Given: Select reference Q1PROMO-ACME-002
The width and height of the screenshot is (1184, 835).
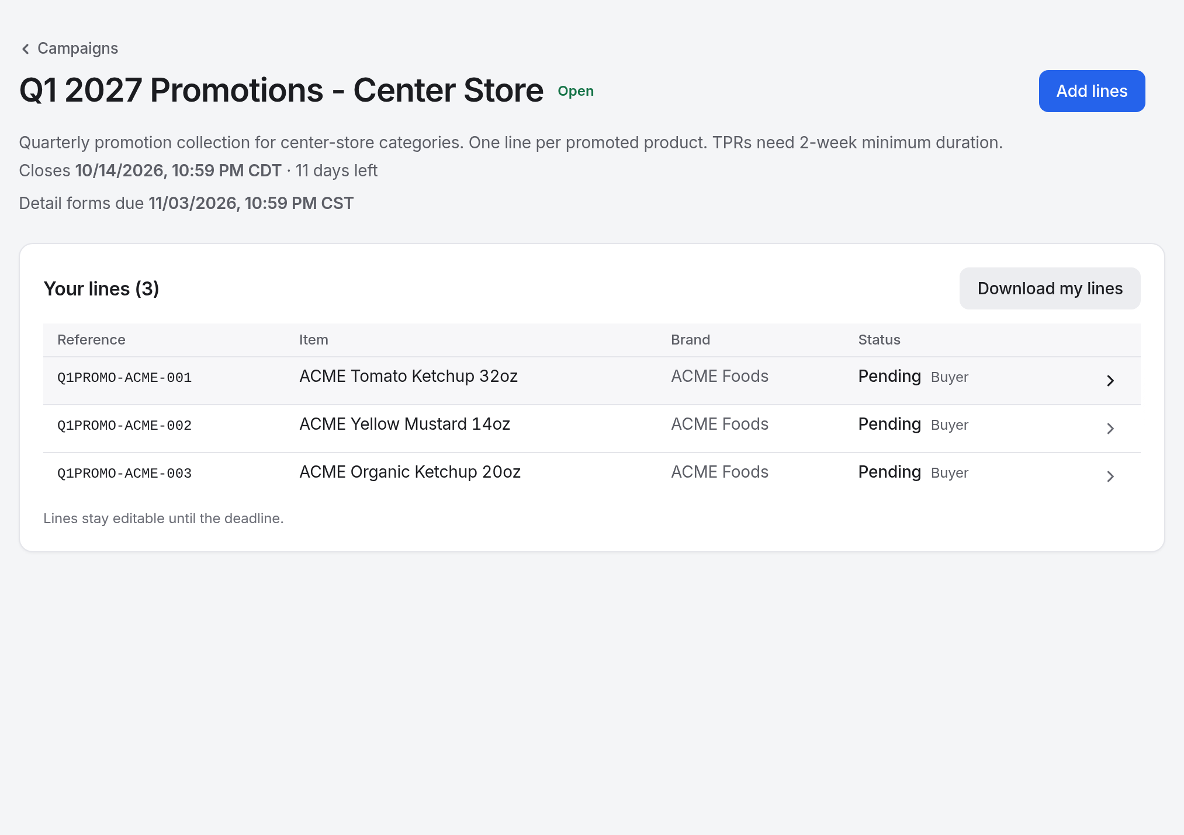Looking at the screenshot, I should [124, 426].
